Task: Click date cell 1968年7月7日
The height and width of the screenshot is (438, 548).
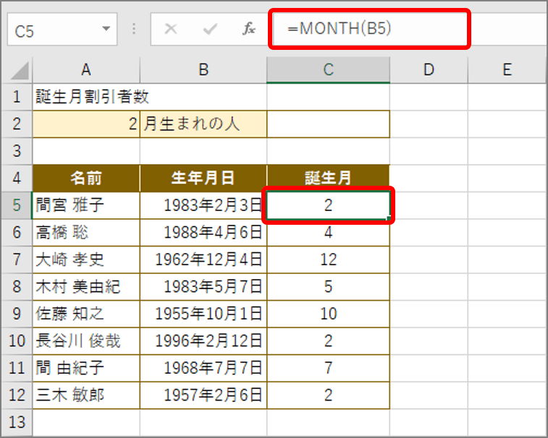Action: coord(203,368)
